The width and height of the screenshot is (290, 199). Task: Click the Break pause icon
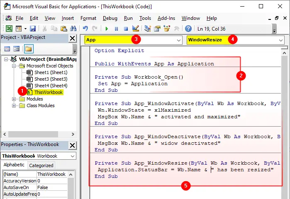pyautogui.click(x=116, y=29)
